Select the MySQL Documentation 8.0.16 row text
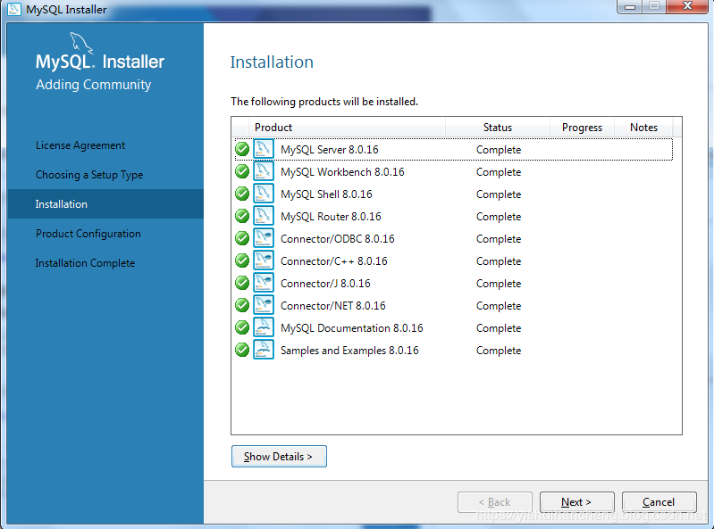Image resolution: width=714 pixels, height=529 pixels. tap(351, 327)
